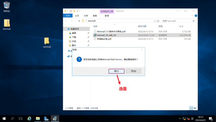Sort by the 修改日期 column header

coord(142,26)
